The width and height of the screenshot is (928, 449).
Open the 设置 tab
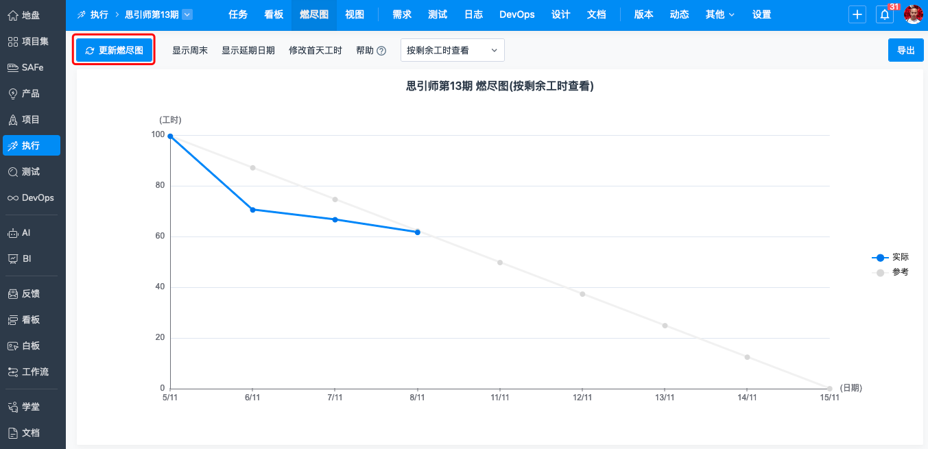(x=762, y=14)
